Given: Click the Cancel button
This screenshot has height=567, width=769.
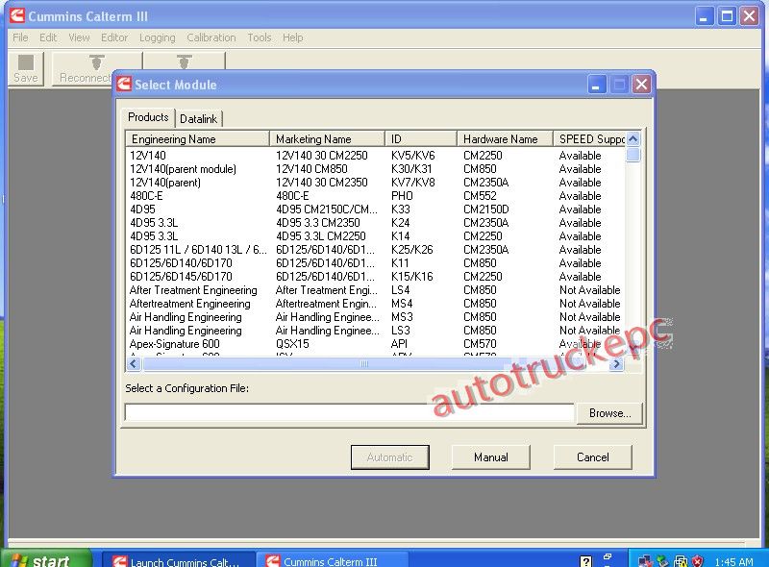Looking at the screenshot, I should 592,457.
